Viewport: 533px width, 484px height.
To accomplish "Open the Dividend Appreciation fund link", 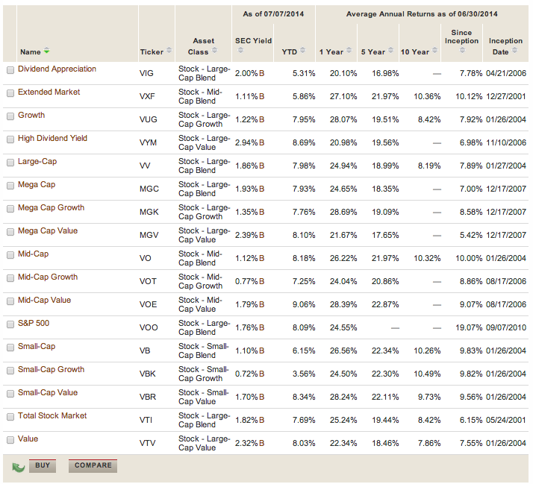I will pyautogui.click(x=57, y=69).
